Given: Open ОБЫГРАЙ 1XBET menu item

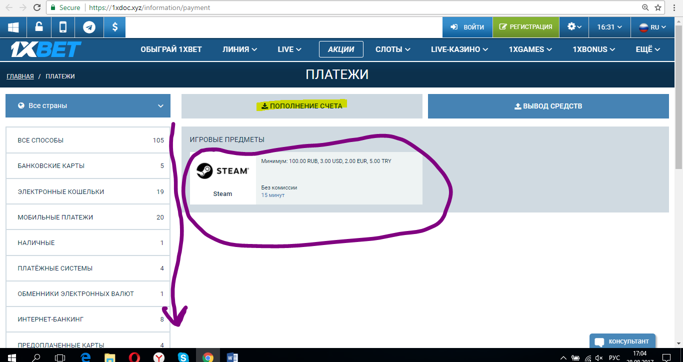Looking at the screenshot, I should click(171, 49).
